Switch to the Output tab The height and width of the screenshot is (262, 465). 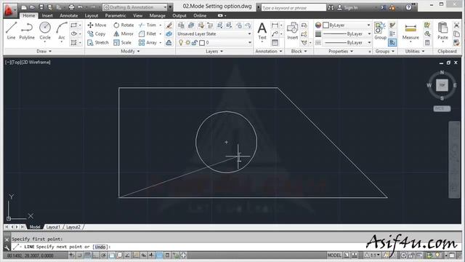[x=179, y=15]
